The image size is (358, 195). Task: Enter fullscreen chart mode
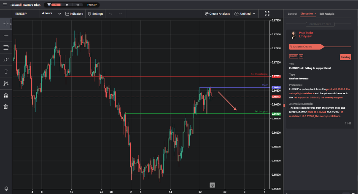coord(267,13)
